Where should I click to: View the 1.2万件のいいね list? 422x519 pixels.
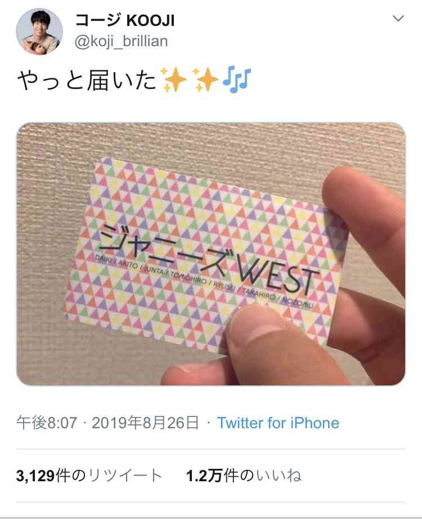click(x=244, y=476)
